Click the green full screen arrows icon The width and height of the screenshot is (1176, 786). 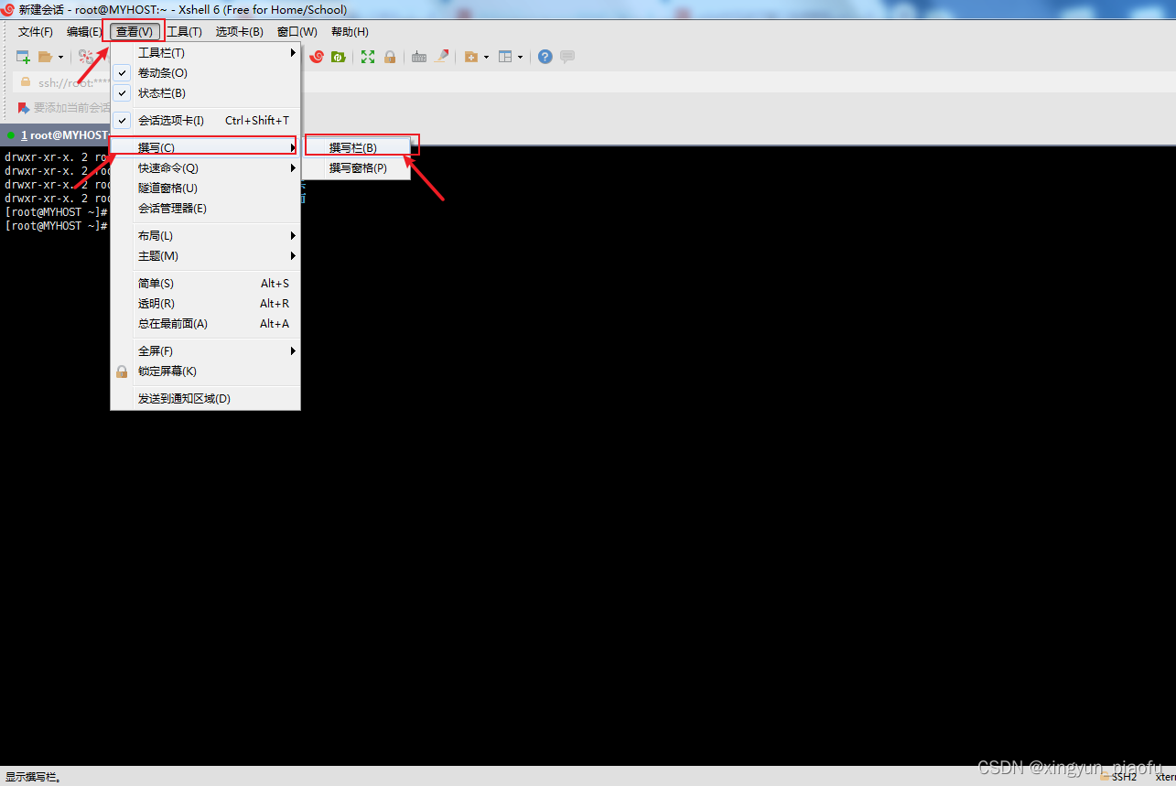pos(368,57)
